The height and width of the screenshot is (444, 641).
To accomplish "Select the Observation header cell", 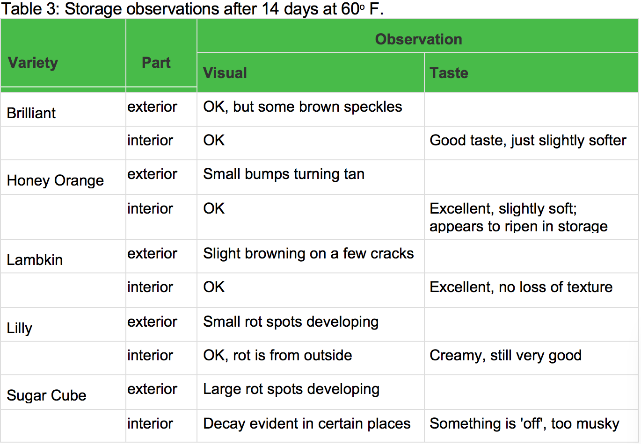I will coord(418,39).
